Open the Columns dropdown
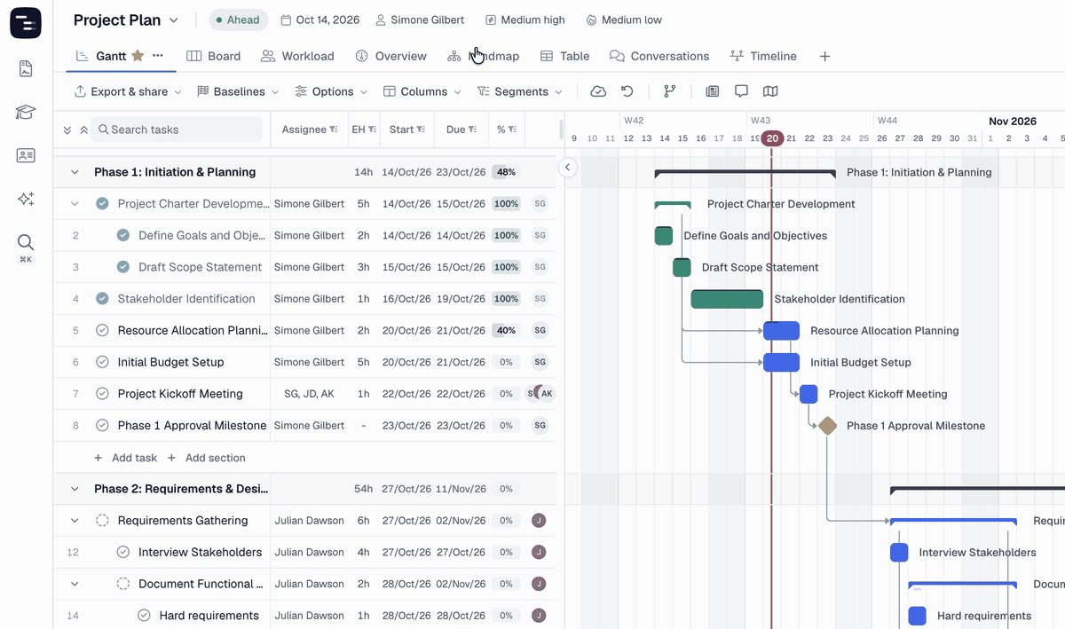Image resolution: width=1065 pixels, height=629 pixels. (x=422, y=91)
